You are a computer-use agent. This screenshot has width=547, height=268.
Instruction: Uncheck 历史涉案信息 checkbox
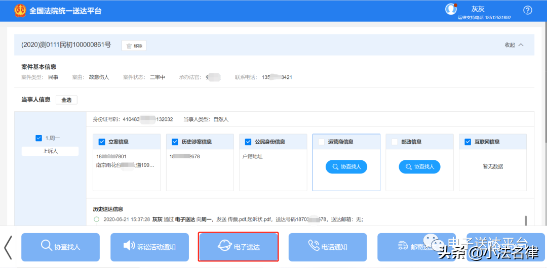175,142
